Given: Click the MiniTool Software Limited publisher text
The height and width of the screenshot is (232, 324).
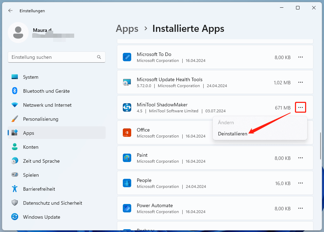Looking at the screenshot, I should [x=174, y=111].
